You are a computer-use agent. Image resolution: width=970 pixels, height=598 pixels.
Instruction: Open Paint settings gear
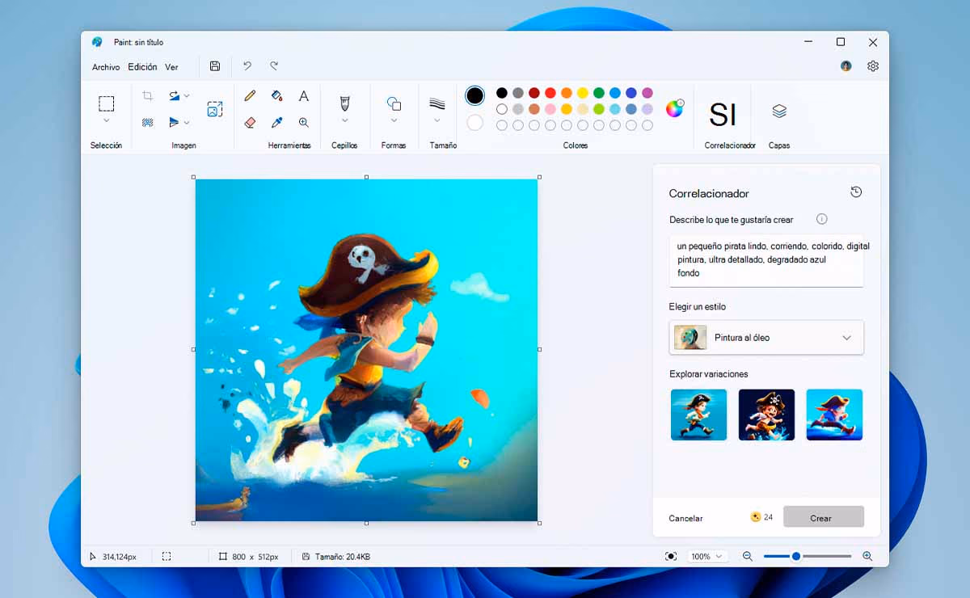coord(873,66)
